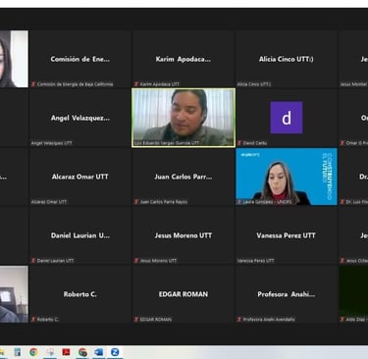The image size is (368, 359).
Task: Click the small 'Angel Velazquez UTT' name label
Action: [x=52, y=143]
